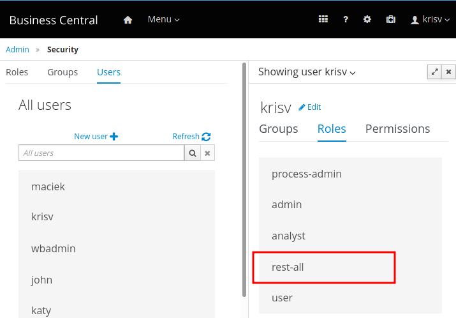Click the Admin breadcrumb link
Screen dimensions: 456x318
pos(17,50)
